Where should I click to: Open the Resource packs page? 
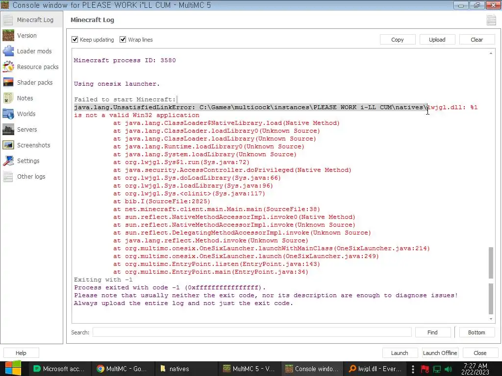tap(31, 67)
